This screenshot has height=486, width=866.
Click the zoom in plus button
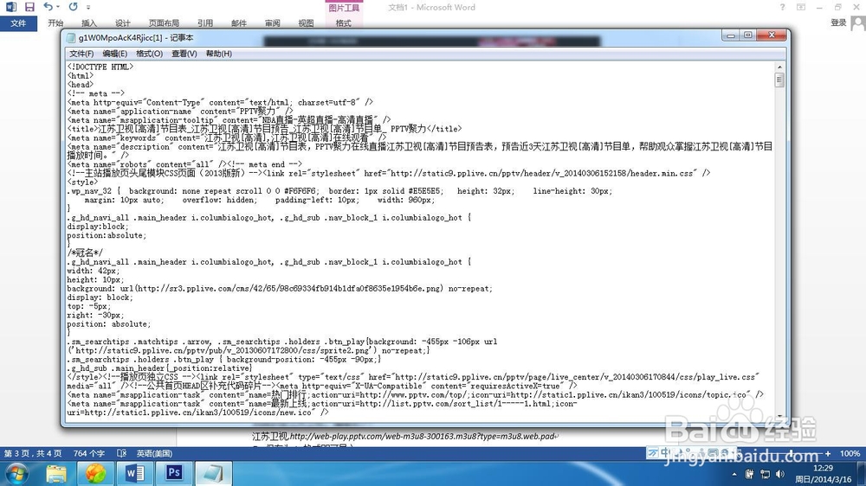(827, 453)
